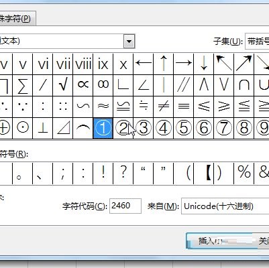Select the right angle ∟ symbol
Image resolution: width=269 pixels, height=268 pixels.
123,85
